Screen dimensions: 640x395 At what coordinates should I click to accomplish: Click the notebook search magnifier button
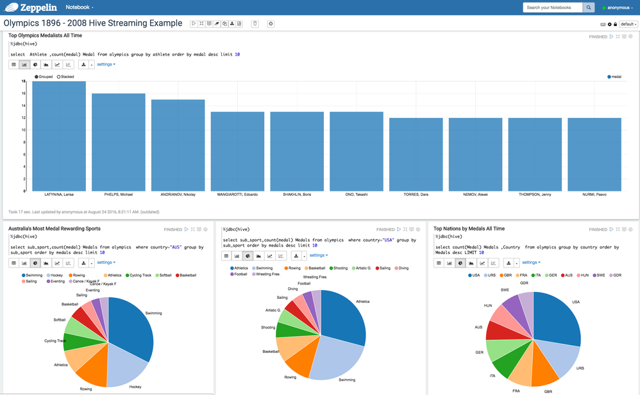click(x=589, y=8)
